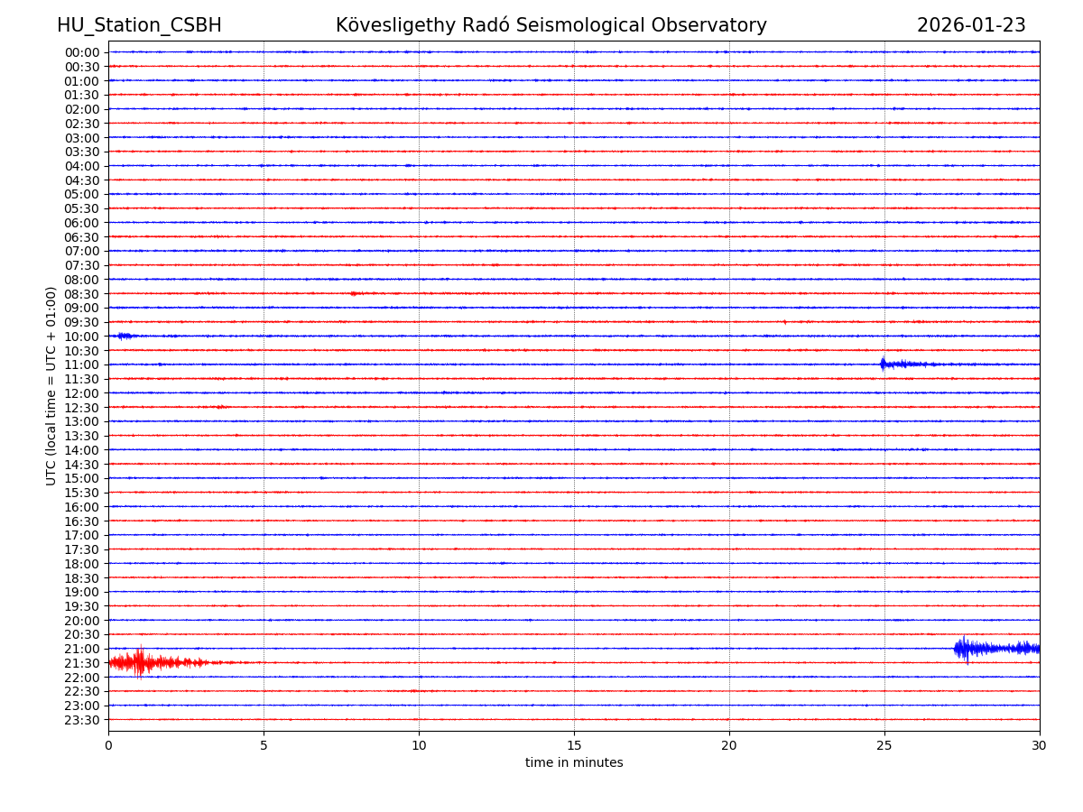This screenshot has width=1083, height=812.
Task: Click the UTC local time y-axis label
Action: [51, 385]
